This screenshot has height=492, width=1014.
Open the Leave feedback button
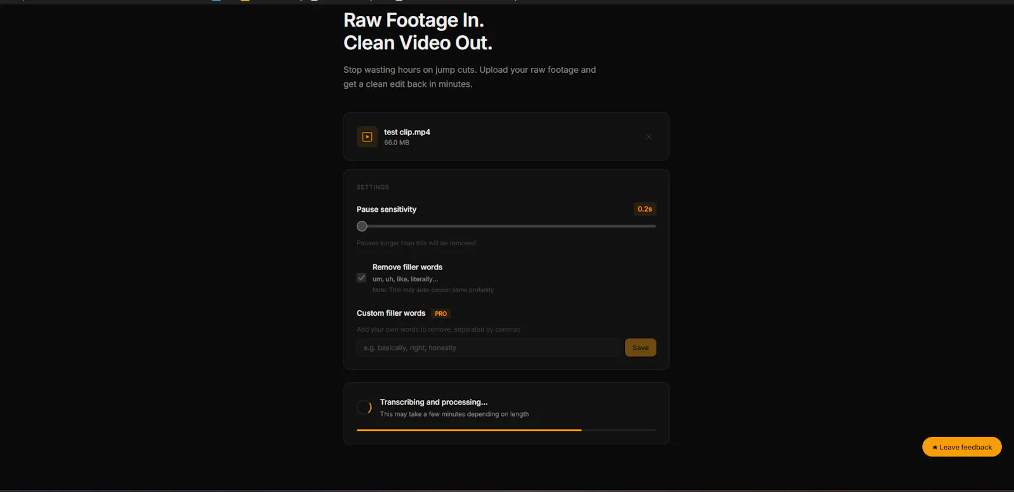click(962, 447)
